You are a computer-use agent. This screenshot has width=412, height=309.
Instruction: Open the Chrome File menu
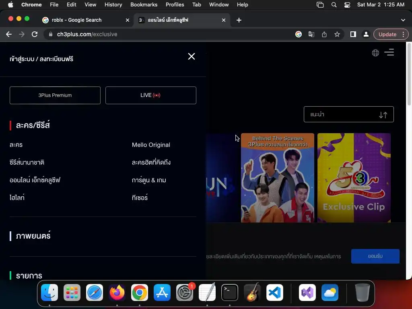coord(54,4)
